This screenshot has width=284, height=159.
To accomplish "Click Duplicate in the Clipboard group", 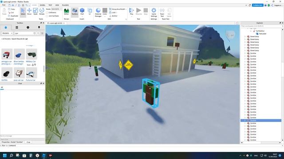I will (13, 16).
